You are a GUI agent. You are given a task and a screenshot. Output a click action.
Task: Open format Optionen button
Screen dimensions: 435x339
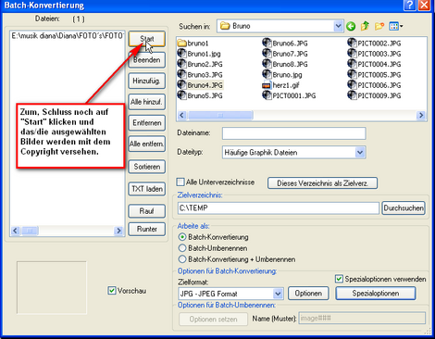[x=308, y=294]
